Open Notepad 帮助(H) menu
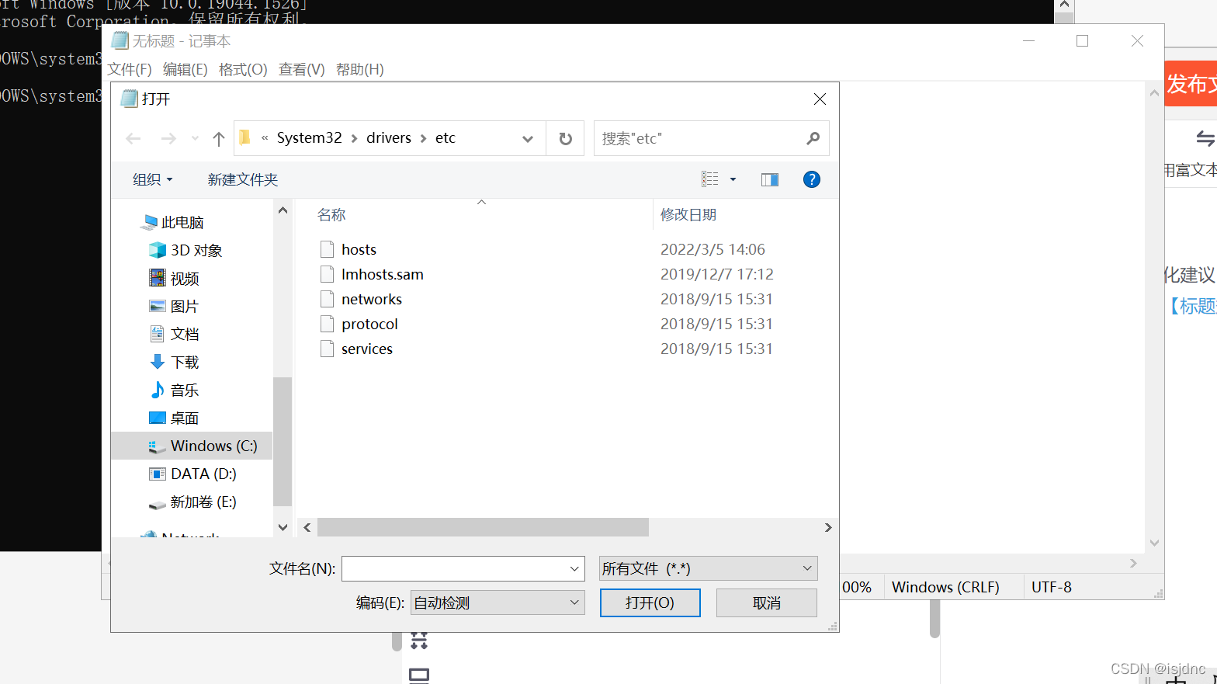This screenshot has width=1217, height=684. (x=360, y=70)
